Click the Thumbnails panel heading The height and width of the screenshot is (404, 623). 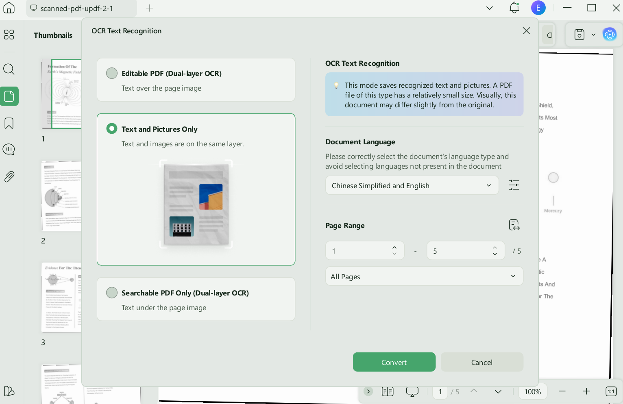point(53,35)
